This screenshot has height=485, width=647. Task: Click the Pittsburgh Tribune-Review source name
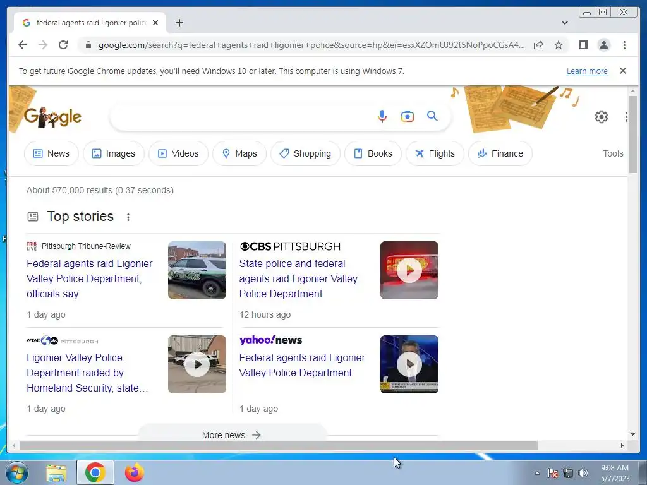coord(86,246)
